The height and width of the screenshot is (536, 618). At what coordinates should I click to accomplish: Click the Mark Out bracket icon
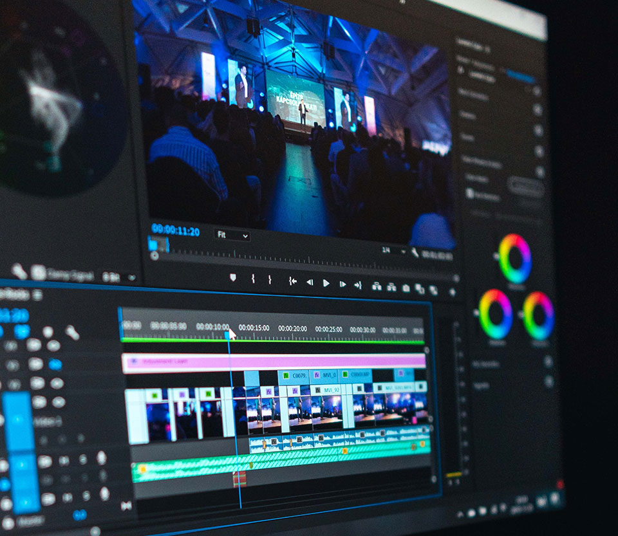point(270,280)
